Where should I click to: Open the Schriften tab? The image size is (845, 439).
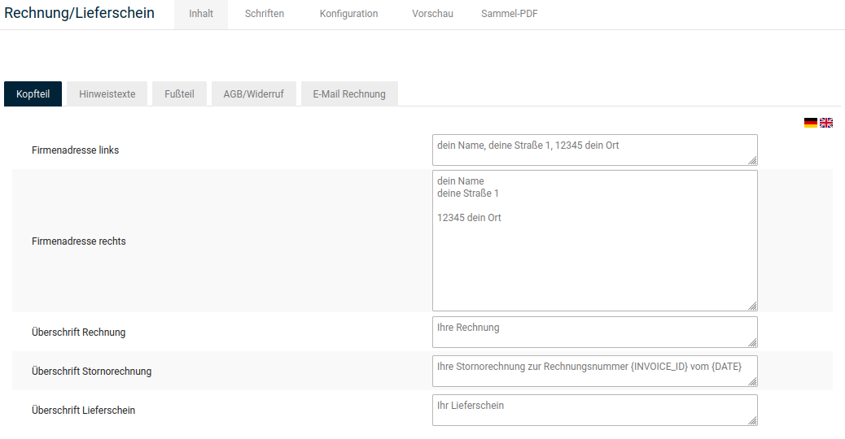click(x=265, y=14)
